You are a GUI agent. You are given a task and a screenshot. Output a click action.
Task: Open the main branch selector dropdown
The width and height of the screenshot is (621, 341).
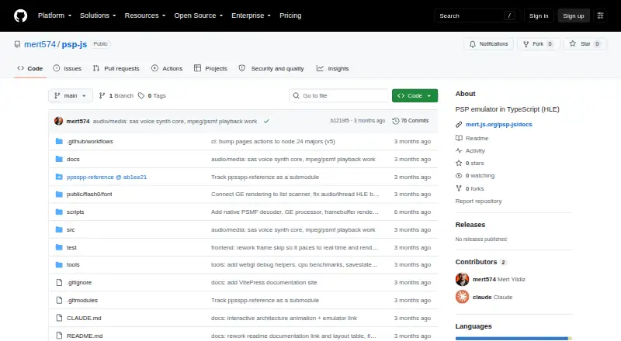click(71, 96)
